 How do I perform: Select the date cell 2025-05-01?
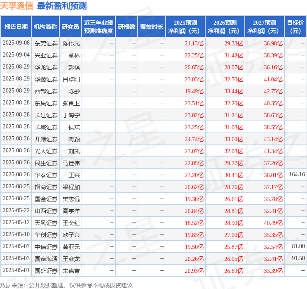coord(16,270)
